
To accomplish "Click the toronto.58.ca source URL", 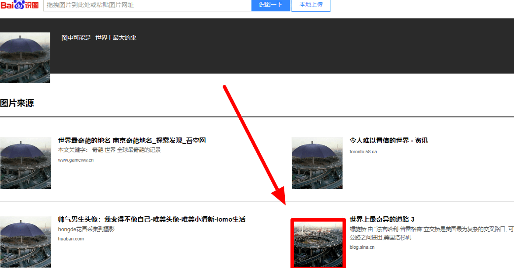I will pyautogui.click(x=363, y=152).
